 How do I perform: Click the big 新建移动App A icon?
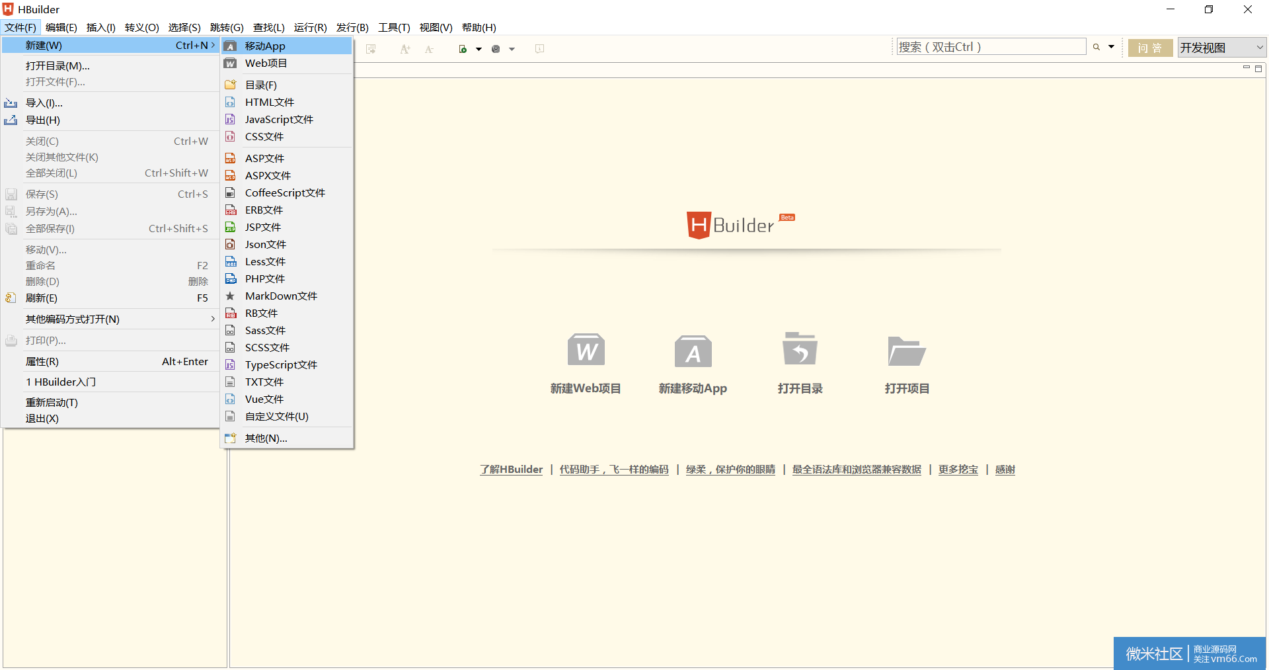click(x=693, y=351)
